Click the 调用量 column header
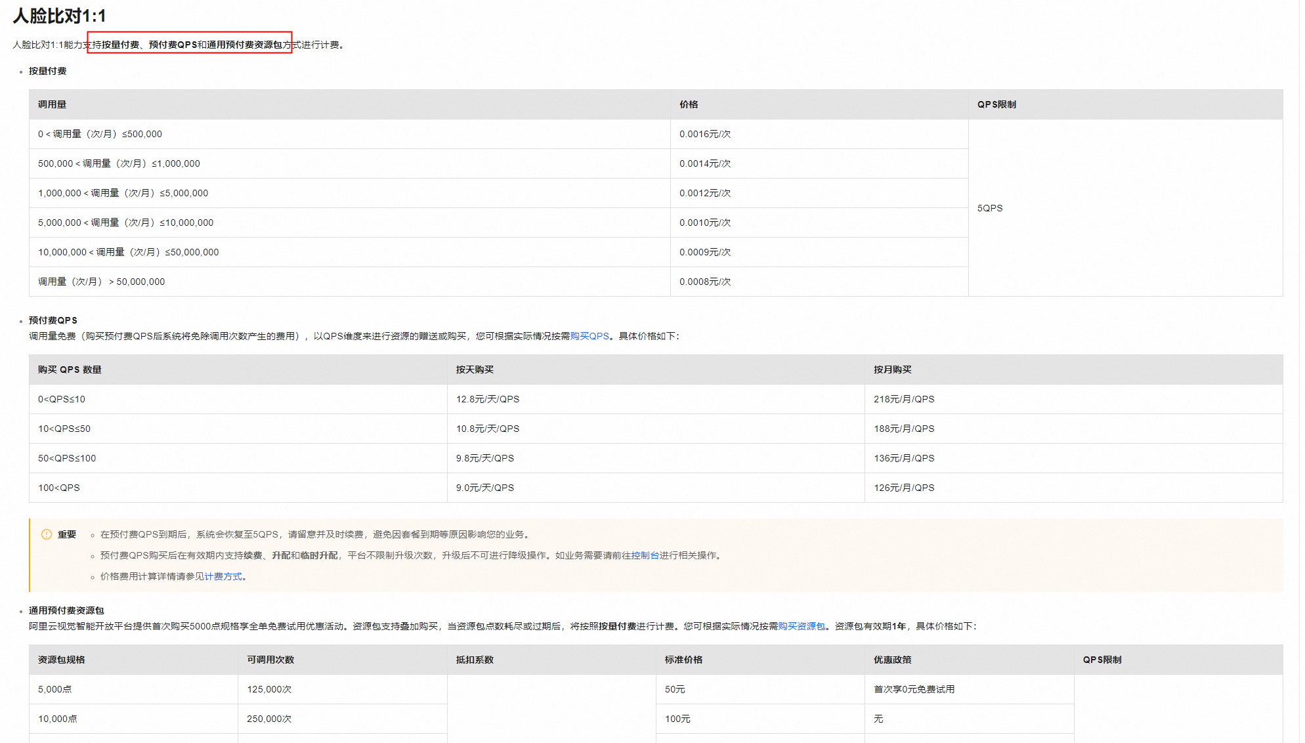The height and width of the screenshot is (743, 1305). click(x=350, y=104)
